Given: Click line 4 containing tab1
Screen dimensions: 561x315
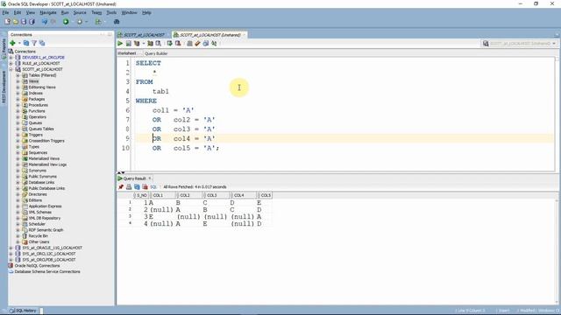Looking at the screenshot, I should click(x=160, y=91).
